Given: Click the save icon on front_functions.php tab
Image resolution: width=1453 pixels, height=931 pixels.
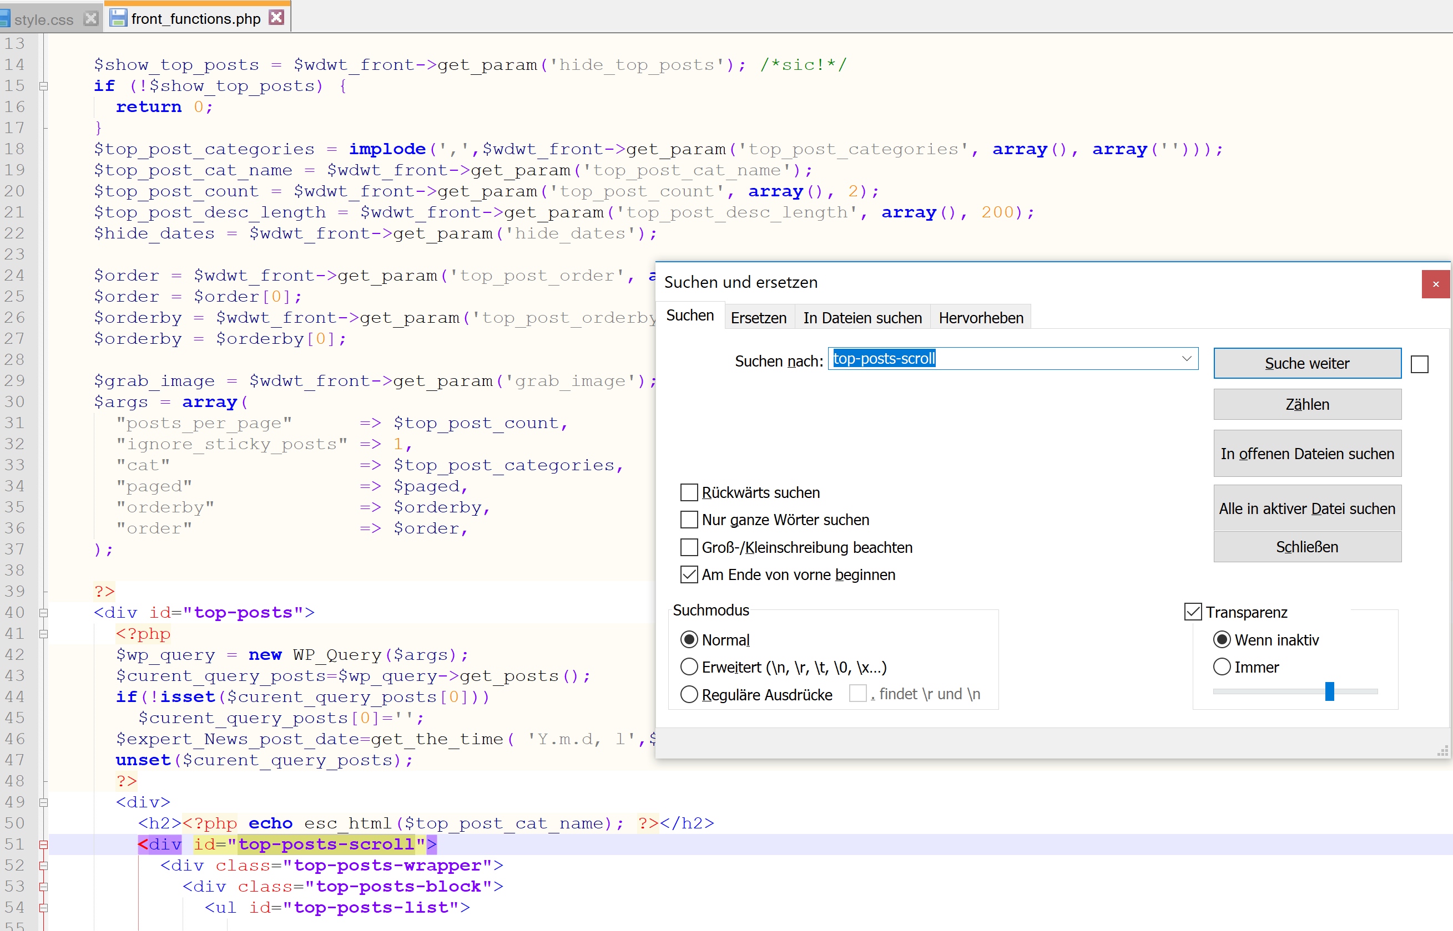Looking at the screenshot, I should click(x=118, y=18).
